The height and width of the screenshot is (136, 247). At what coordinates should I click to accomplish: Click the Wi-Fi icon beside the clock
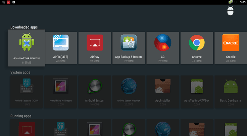click(236, 2)
